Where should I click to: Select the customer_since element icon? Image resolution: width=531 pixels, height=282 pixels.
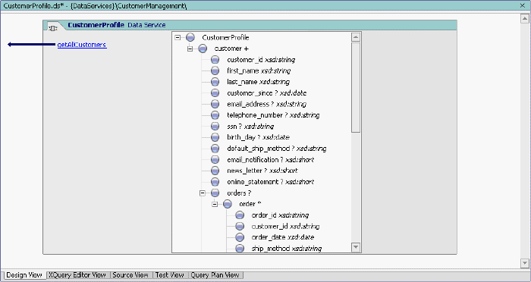[215, 93]
